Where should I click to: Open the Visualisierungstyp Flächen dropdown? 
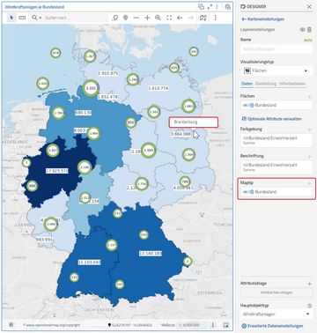276,70
